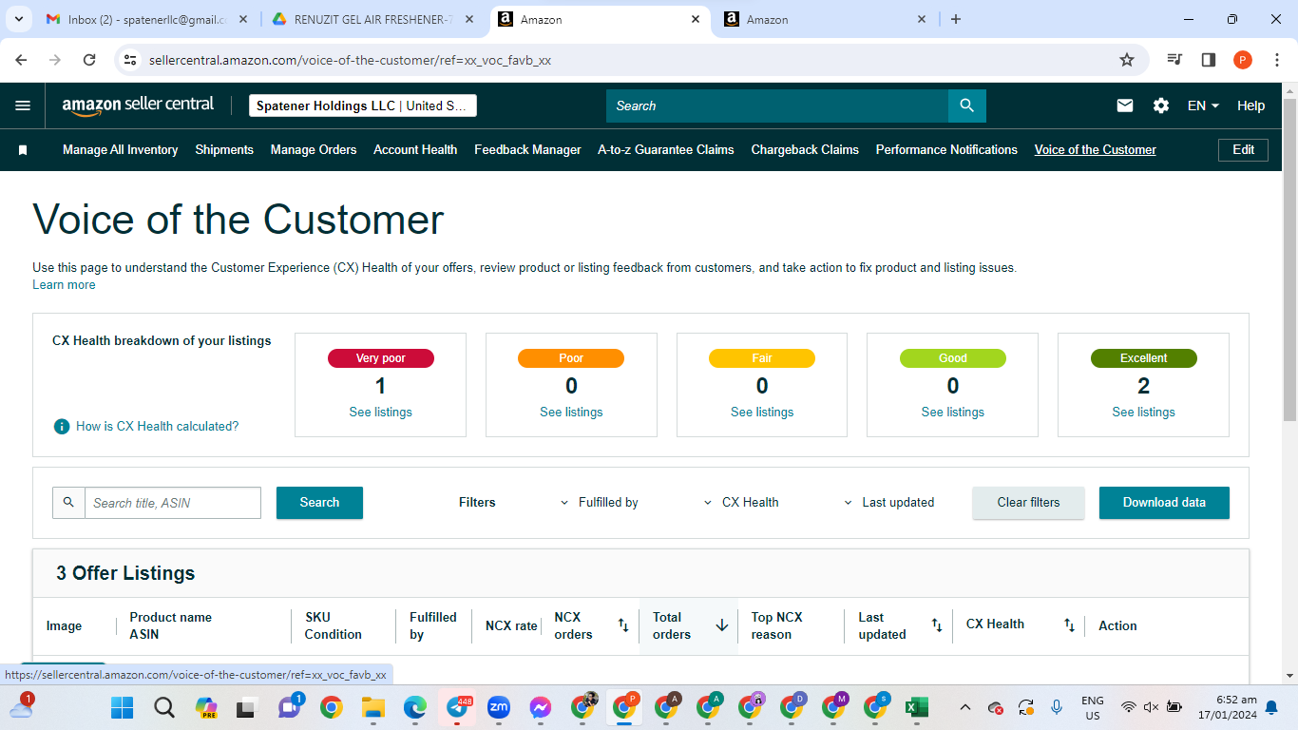Open the messages envelope icon
Image resolution: width=1298 pixels, height=730 pixels.
[x=1125, y=106]
